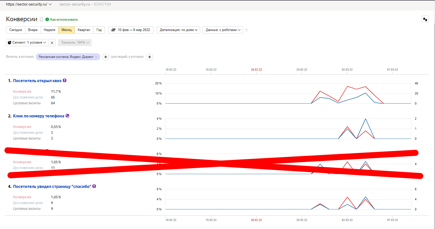Remove the Рекламная система: Яндекс: Директ condition
This screenshot has height=229, width=435.
pos(96,57)
